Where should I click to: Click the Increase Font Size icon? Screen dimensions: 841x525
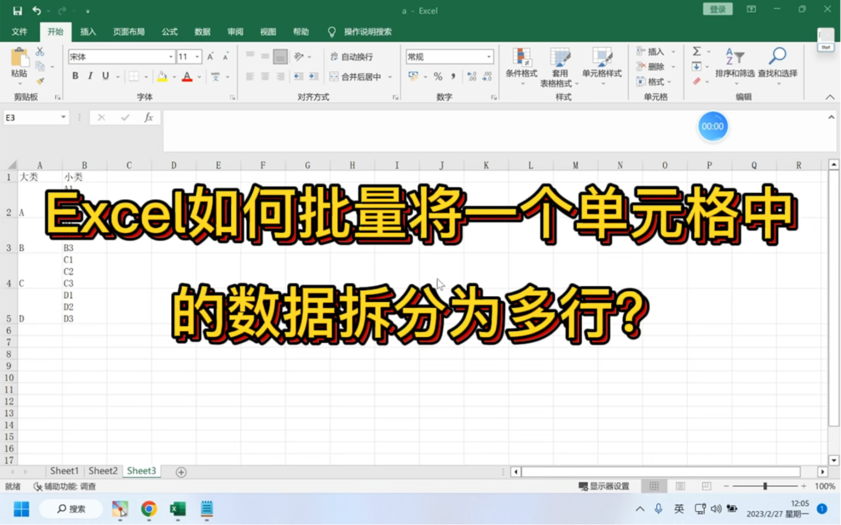pos(211,56)
